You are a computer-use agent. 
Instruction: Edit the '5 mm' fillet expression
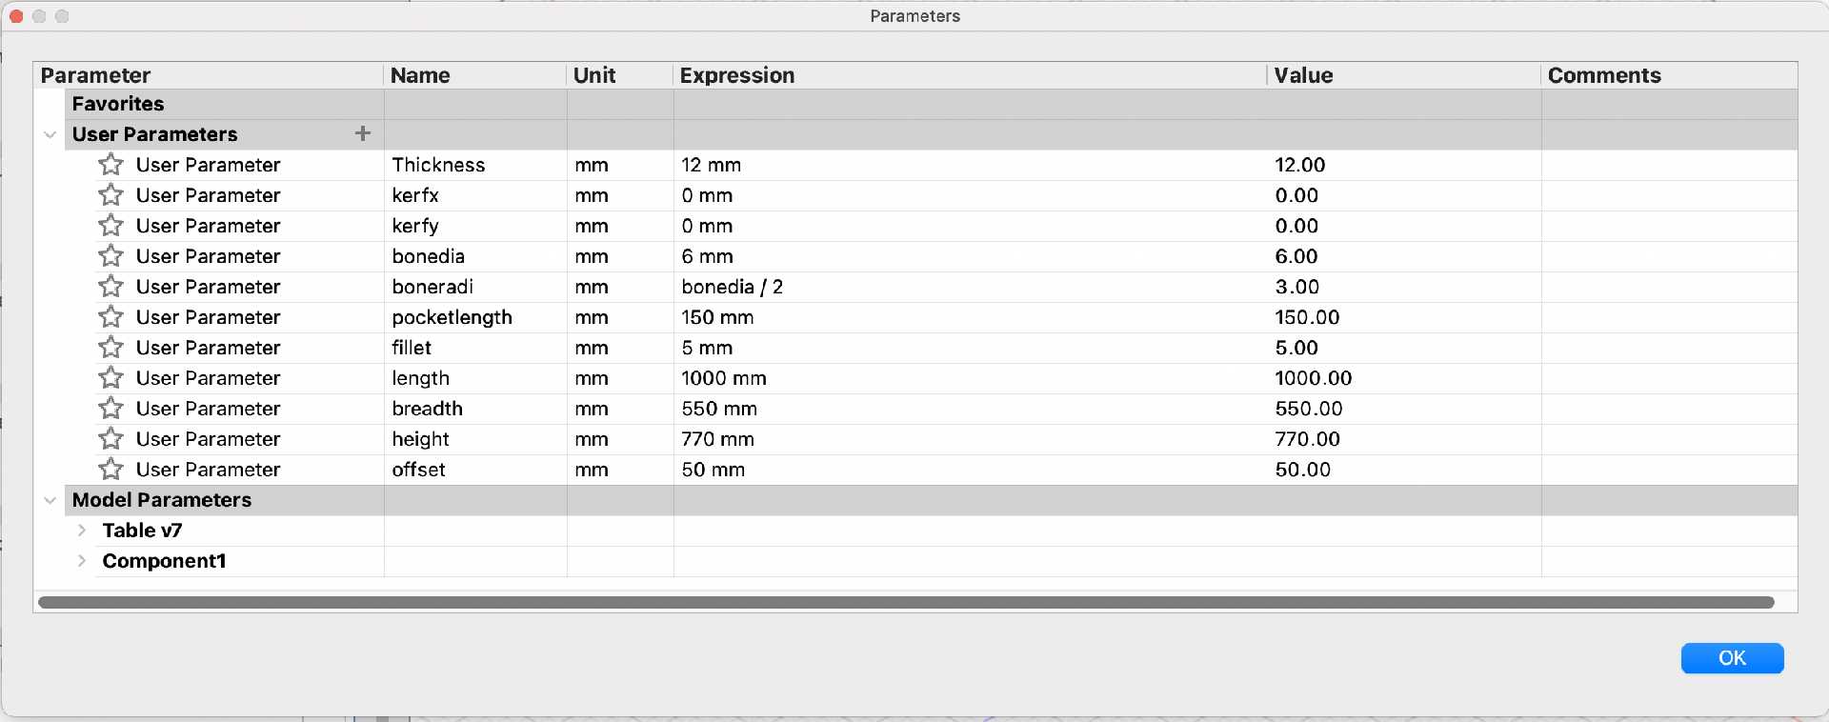(x=970, y=348)
